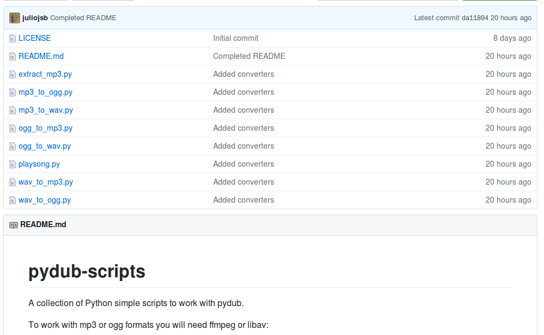The image size is (544, 335).
Task: Click the extract_mp3.py file icon
Action: coord(12,75)
